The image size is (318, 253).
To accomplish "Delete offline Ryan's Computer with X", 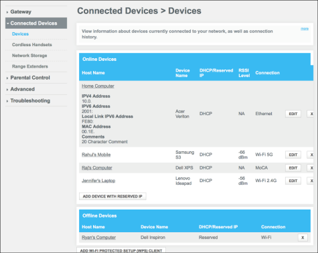I will (303, 238).
